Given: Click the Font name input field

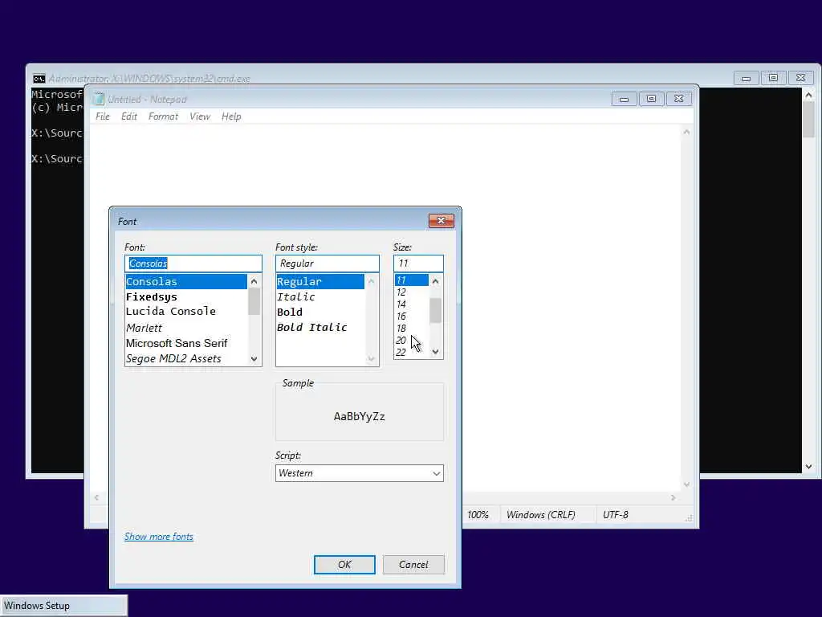Looking at the screenshot, I should coord(193,264).
